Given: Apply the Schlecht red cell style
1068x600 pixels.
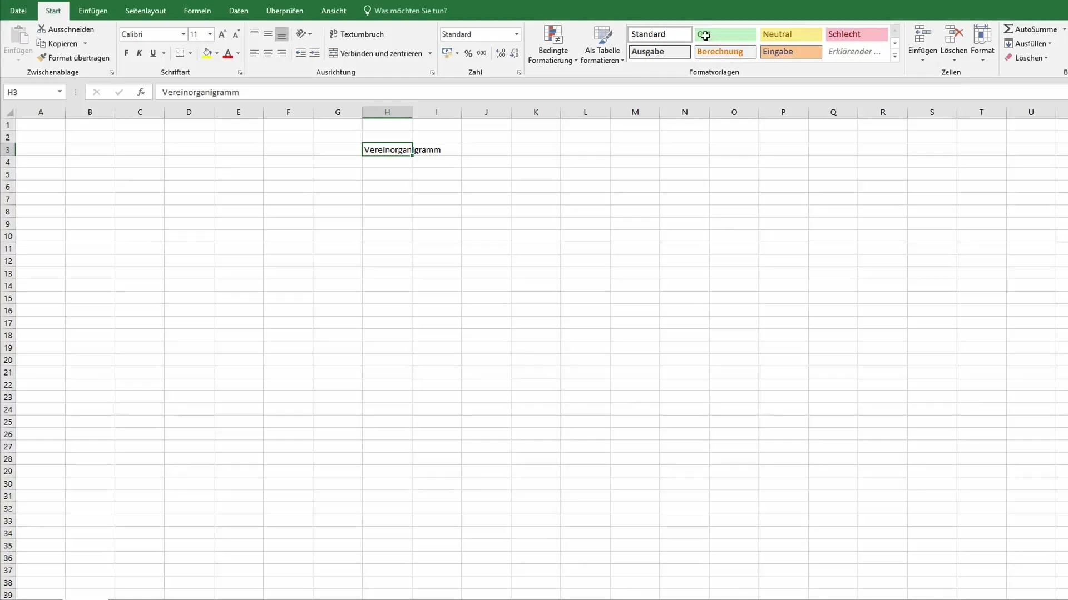Looking at the screenshot, I should pos(856,34).
